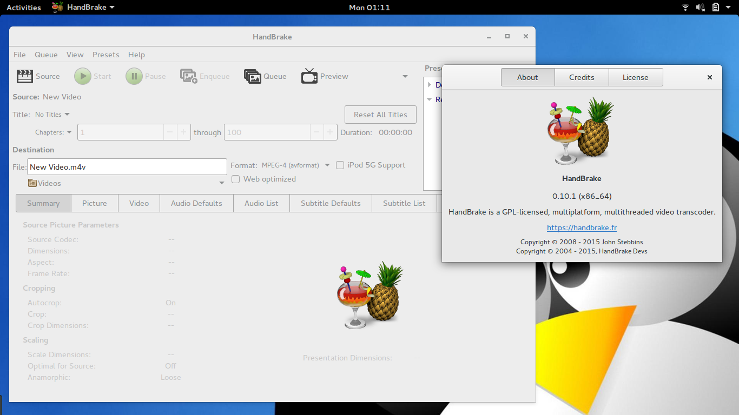Screen dimensions: 739x415
Task: Open the Presets menu
Action: 106,55
